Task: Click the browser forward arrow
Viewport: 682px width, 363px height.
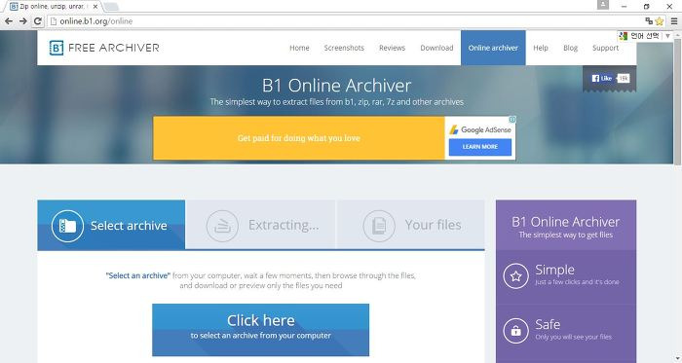Action: pyautogui.click(x=23, y=20)
